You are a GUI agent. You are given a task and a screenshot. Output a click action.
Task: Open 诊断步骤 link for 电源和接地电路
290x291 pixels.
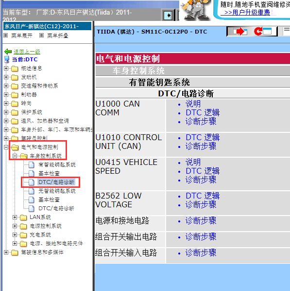point(201,221)
